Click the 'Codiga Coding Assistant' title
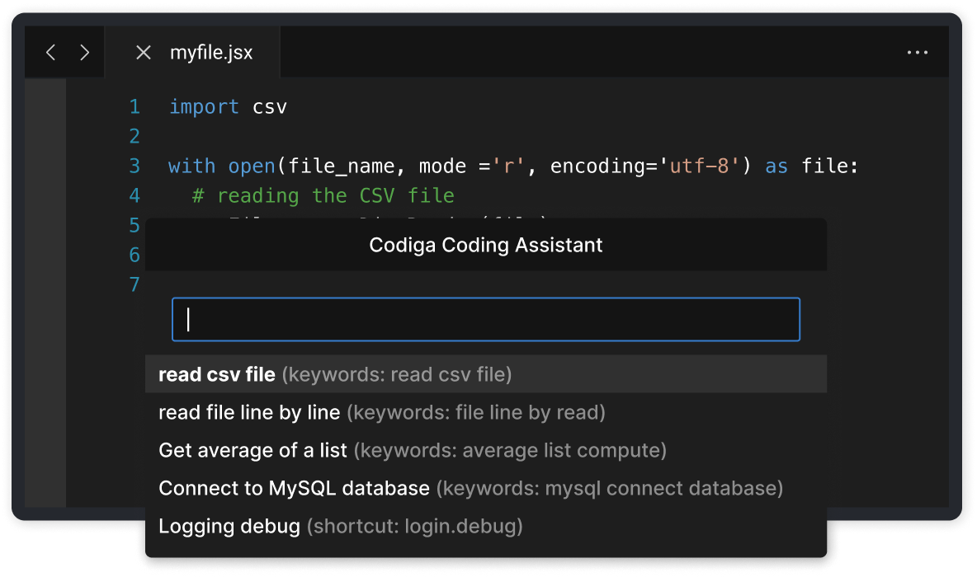The height and width of the screenshot is (577, 977). pos(486,245)
